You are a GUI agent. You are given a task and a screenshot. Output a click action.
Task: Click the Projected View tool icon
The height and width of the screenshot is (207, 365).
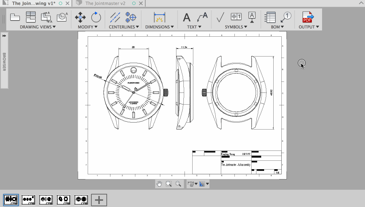pos(30,17)
